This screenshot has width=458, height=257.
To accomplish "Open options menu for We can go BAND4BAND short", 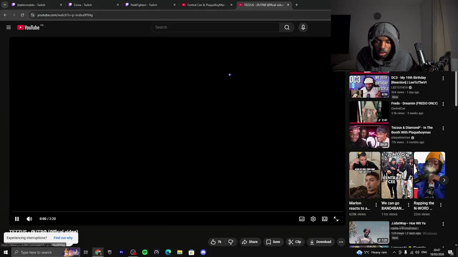I will [408, 205].
